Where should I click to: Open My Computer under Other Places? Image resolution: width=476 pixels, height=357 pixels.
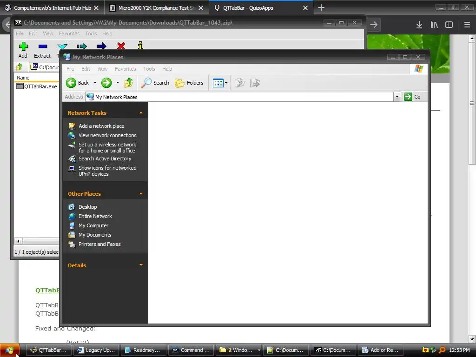click(x=93, y=225)
